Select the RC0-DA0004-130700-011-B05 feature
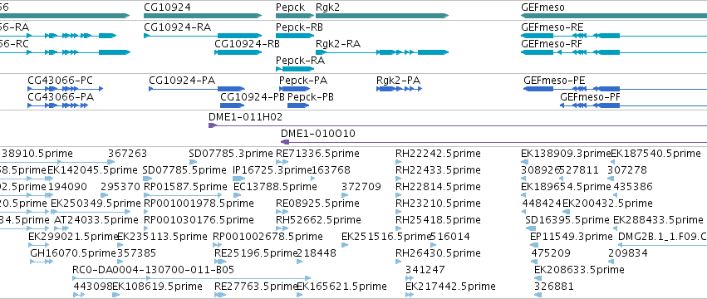707x299 pixels. (x=192, y=278)
